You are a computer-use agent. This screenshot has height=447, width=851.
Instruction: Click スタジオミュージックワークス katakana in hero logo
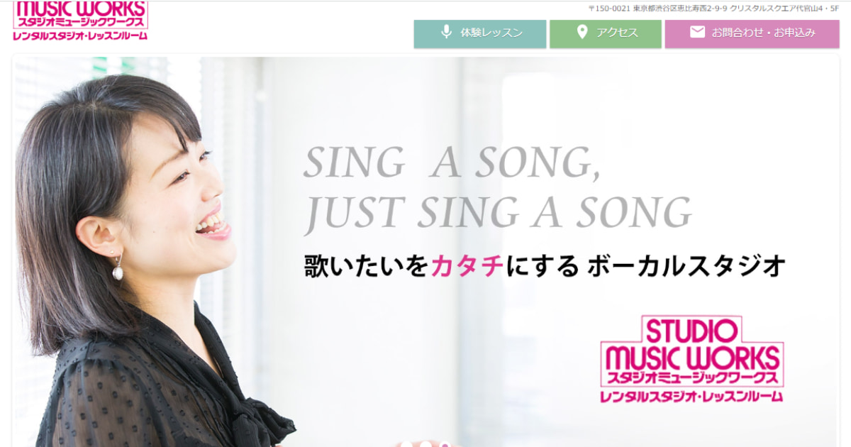[x=692, y=377]
